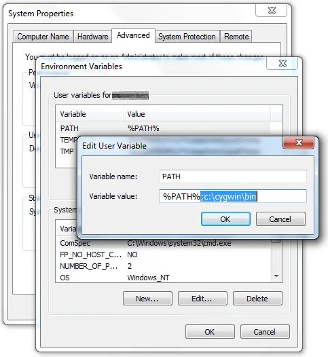
Task: Cancel the Edit User Variable dialog
Action: pos(280,219)
